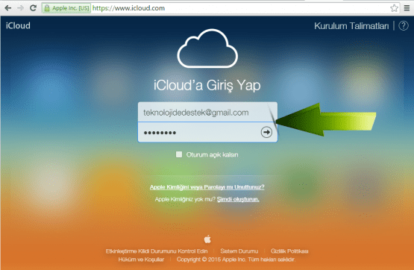Open forgotten Apple ID or password link
414x270 pixels.
click(207, 187)
